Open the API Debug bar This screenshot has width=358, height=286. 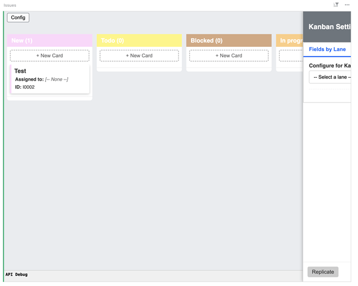coord(17,275)
